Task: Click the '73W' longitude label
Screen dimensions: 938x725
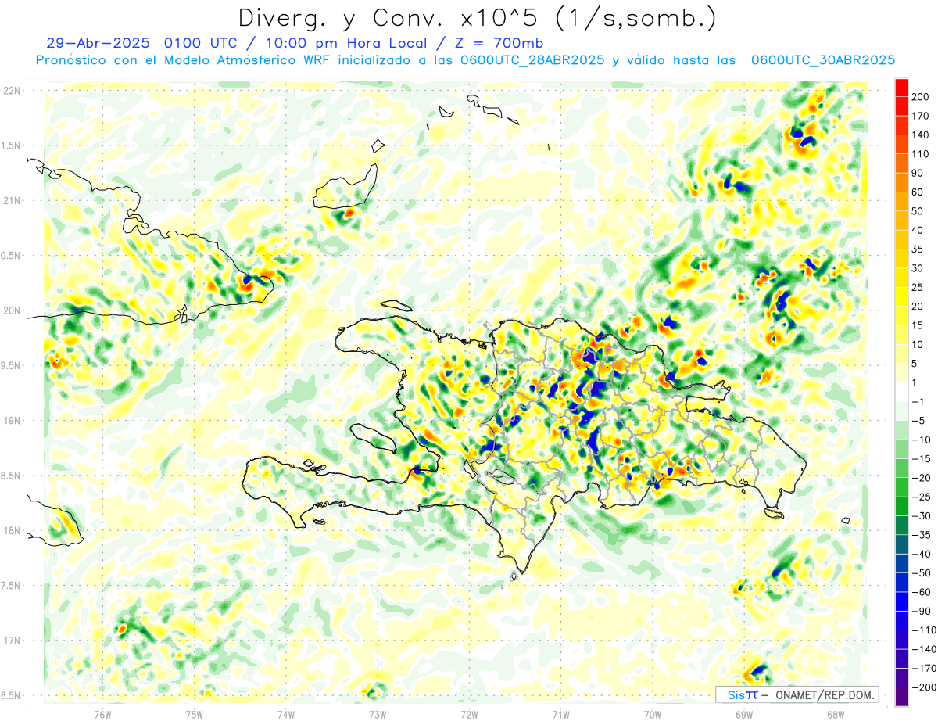Action: 378,713
